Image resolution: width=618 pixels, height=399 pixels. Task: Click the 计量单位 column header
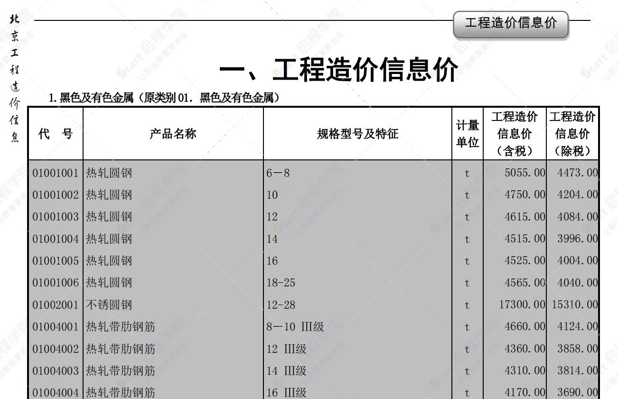tap(468, 134)
